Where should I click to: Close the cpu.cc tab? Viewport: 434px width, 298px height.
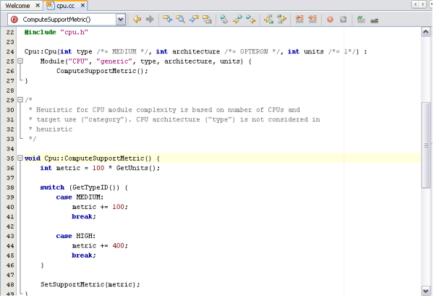(82, 5)
